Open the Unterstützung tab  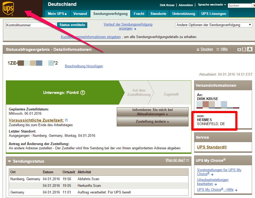point(184,14)
